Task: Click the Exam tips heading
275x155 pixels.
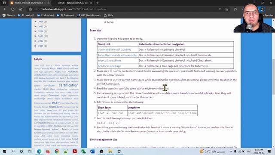Action: click(x=95, y=31)
